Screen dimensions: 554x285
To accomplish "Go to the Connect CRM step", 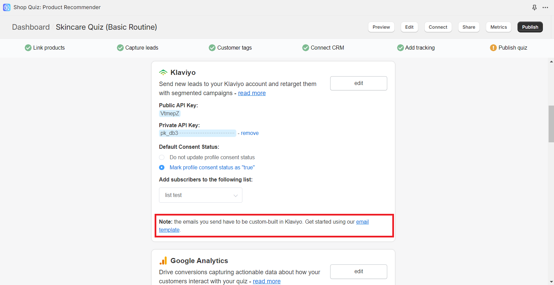I will tap(323, 48).
